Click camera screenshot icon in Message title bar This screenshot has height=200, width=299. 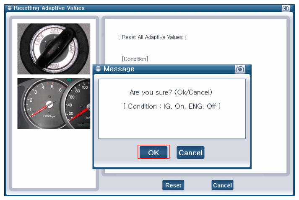[x=240, y=69]
